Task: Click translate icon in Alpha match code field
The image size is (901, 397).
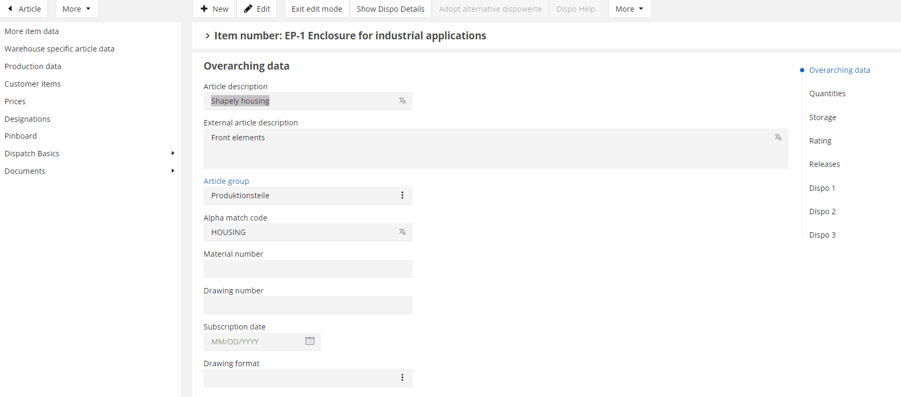Action: pyautogui.click(x=402, y=232)
